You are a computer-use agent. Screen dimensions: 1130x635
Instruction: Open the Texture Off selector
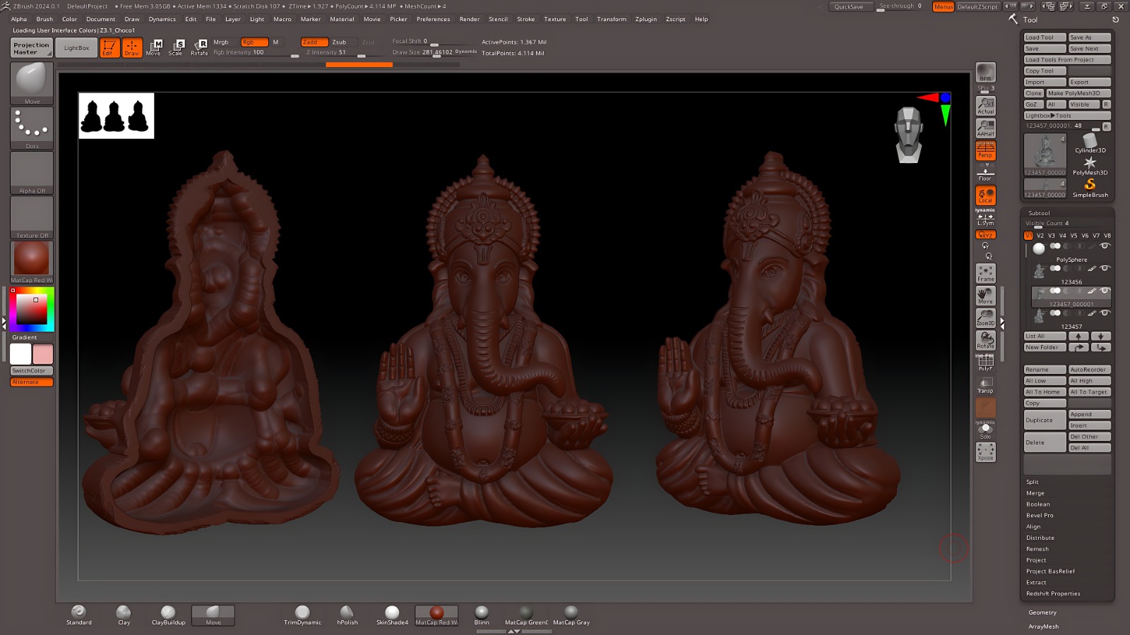(x=32, y=217)
